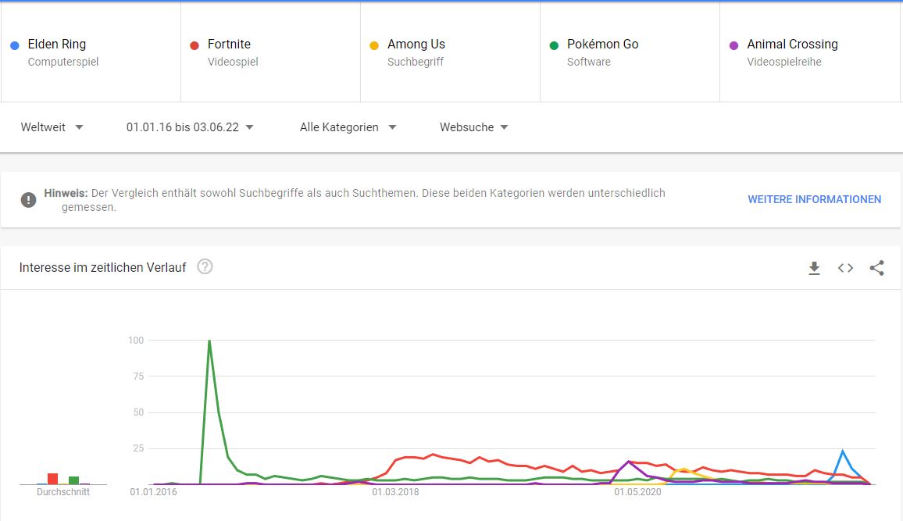Click the red Fortnite color dot
The image size is (903, 521).
point(195,45)
